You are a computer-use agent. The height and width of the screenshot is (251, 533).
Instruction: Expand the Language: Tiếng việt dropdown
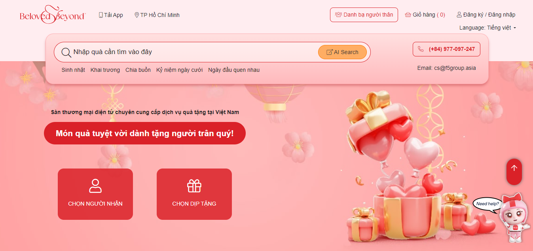487,28
